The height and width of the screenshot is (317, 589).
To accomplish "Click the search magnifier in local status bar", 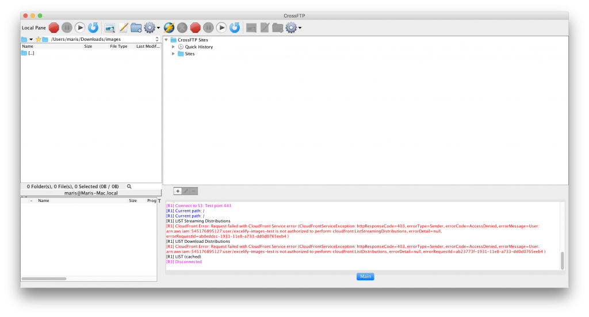I will pyautogui.click(x=129, y=186).
